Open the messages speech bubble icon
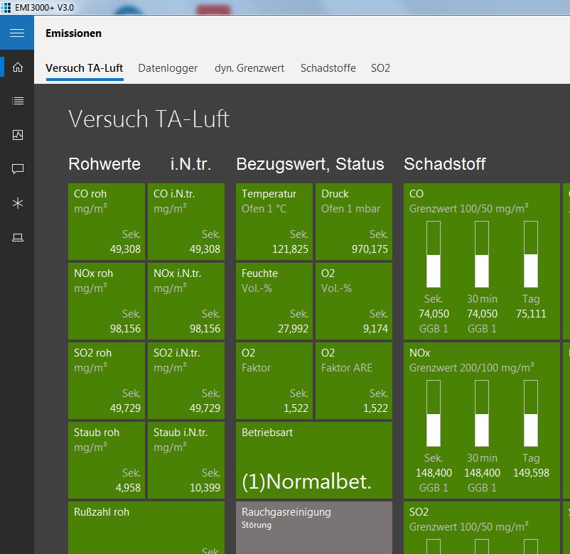Image resolution: width=570 pixels, height=554 pixels. 18,169
